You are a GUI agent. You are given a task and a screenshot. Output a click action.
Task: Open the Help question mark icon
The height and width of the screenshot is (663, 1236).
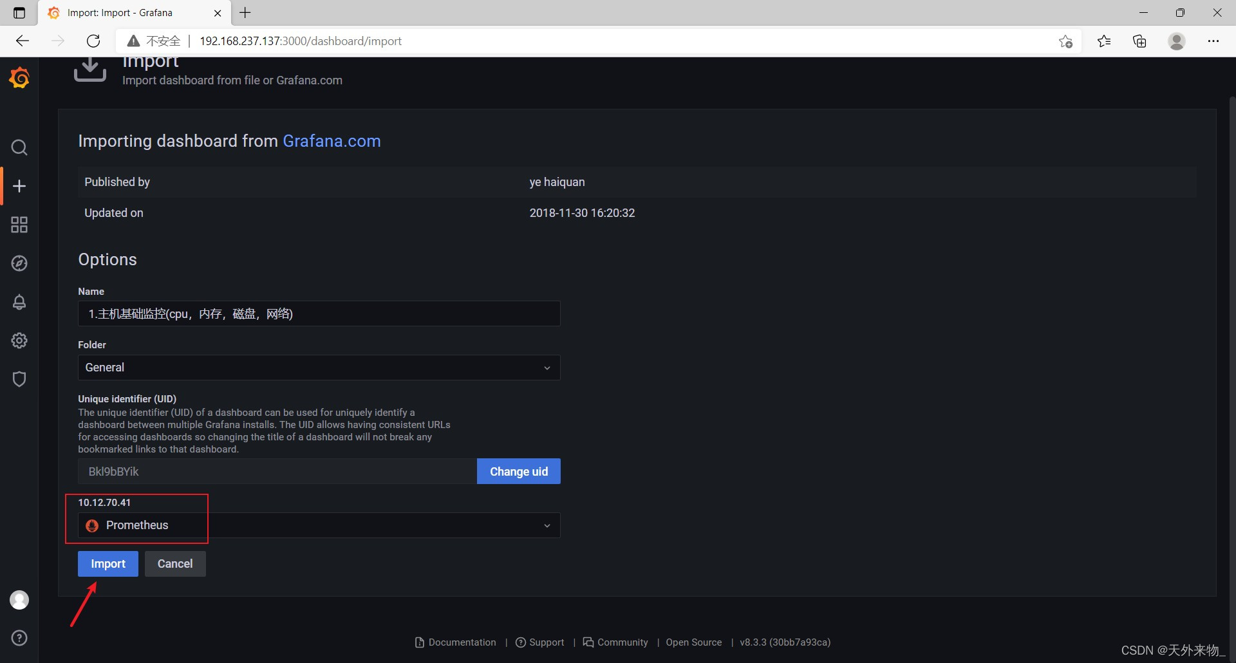(19, 638)
